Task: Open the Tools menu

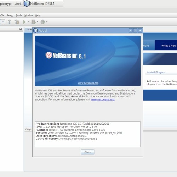Action: (19, 15)
